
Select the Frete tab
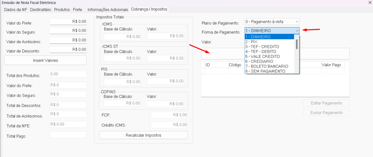pos(77,9)
